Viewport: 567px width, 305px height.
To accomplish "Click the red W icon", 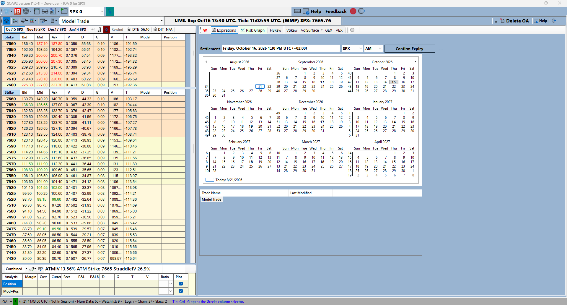I will coord(205,30).
